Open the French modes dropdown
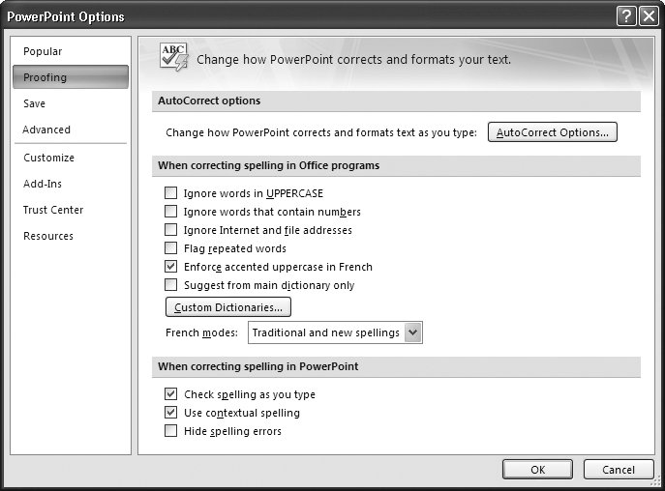The height and width of the screenshot is (491, 665). tap(413, 332)
